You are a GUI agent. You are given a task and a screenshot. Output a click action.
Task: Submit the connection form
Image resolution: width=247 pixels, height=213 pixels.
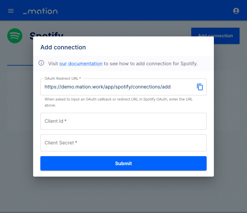coord(123,163)
